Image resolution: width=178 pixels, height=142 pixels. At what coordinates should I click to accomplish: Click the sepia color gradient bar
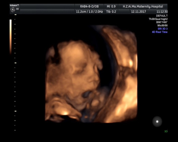click(11, 37)
